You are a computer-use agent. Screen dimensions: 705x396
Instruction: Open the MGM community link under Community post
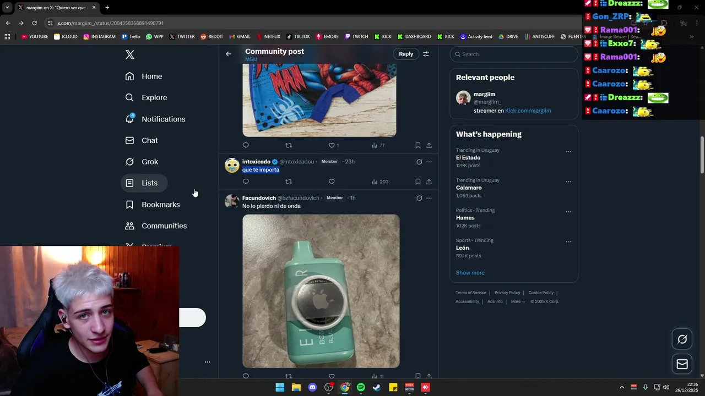(x=251, y=59)
